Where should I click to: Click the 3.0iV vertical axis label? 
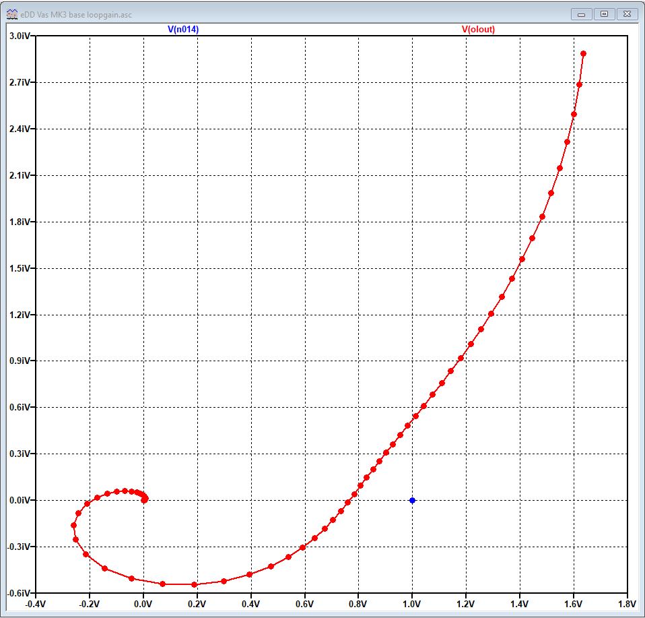pyautogui.click(x=20, y=36)
